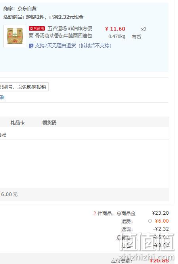Click the ¥23.20 total goods amount

[x=161, y=213]
